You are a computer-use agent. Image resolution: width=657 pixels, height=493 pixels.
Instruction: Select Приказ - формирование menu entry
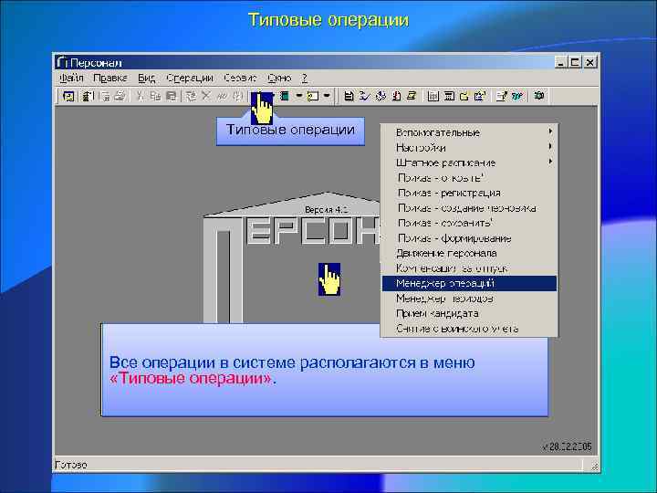[470, 238]
